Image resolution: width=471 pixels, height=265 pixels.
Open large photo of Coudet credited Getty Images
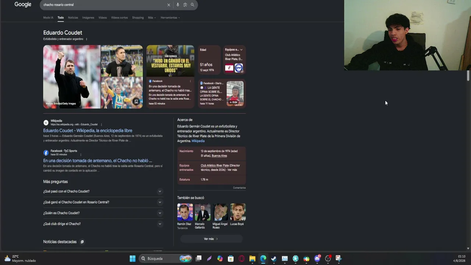pyautogui.click(x=72, y=77)
